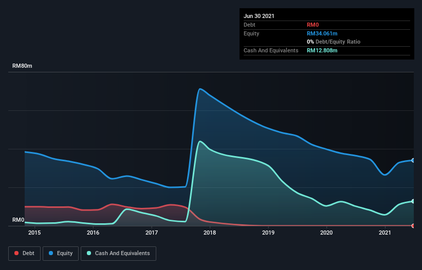The image size is (422, 270).
Task: Click the 2019 x-axis label
Action: tap(268, 233)
